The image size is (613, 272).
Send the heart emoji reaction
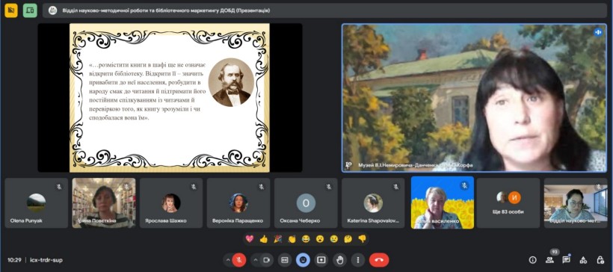pos(250,239)
